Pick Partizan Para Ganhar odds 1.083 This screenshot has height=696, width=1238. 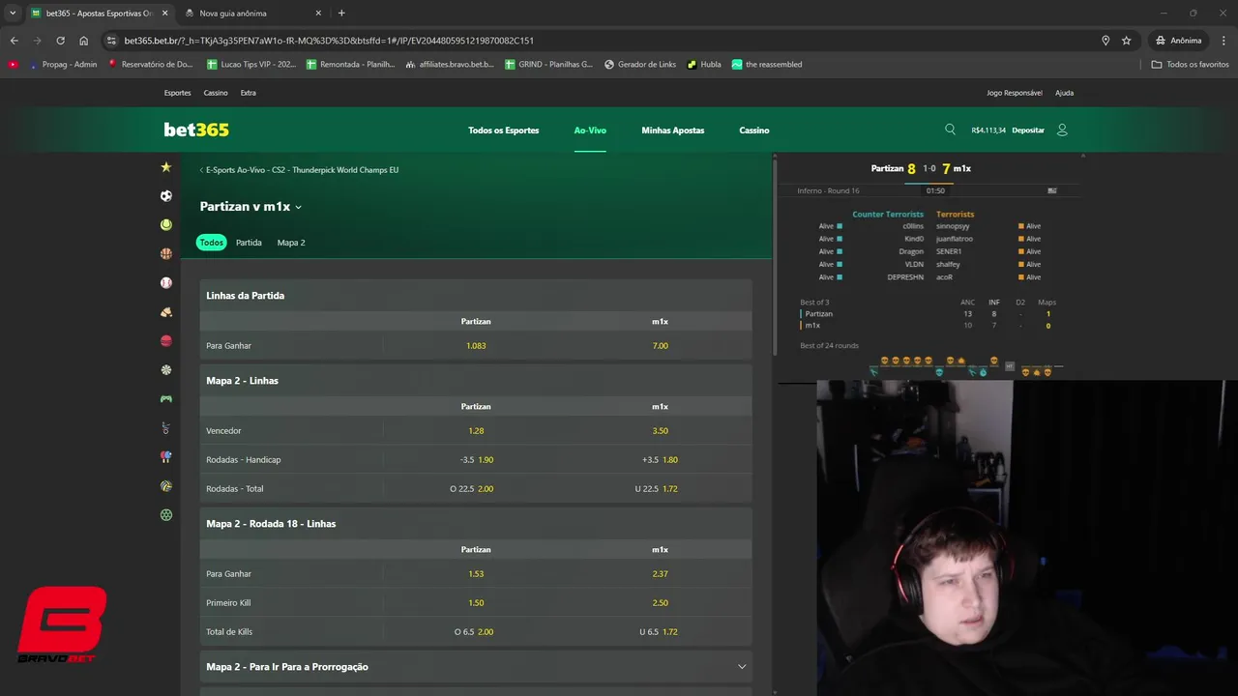(x=476, y=345)
